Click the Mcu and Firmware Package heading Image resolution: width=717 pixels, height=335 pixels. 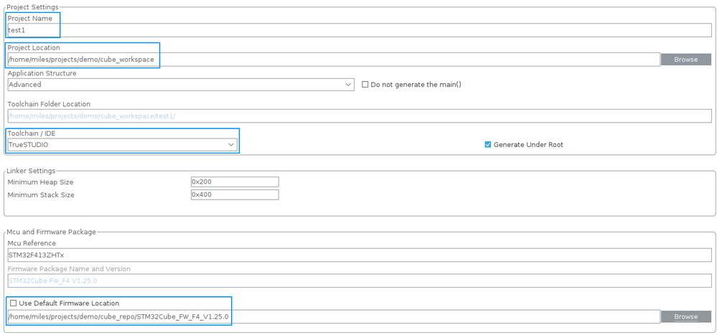point(50,232)
